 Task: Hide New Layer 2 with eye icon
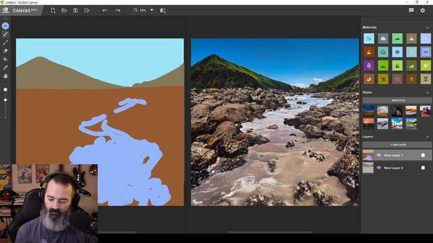tap(379, 167)
